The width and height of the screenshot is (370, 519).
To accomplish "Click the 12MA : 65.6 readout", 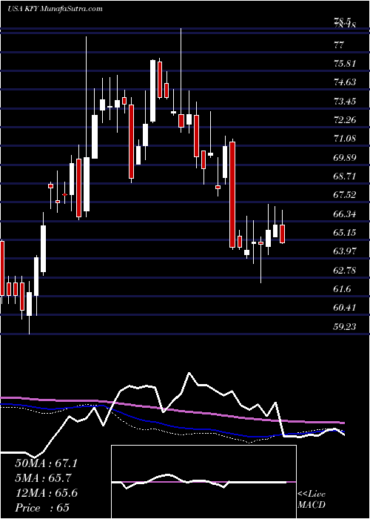I will point(46,493).
